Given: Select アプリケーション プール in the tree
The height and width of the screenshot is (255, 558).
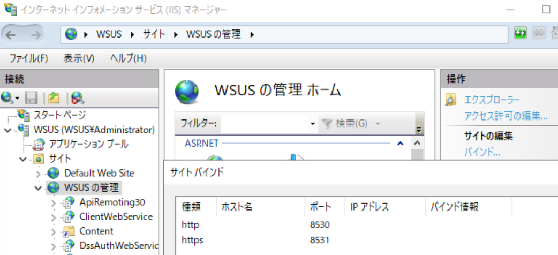Looking at the screenshot, I should tap(88, 144).
